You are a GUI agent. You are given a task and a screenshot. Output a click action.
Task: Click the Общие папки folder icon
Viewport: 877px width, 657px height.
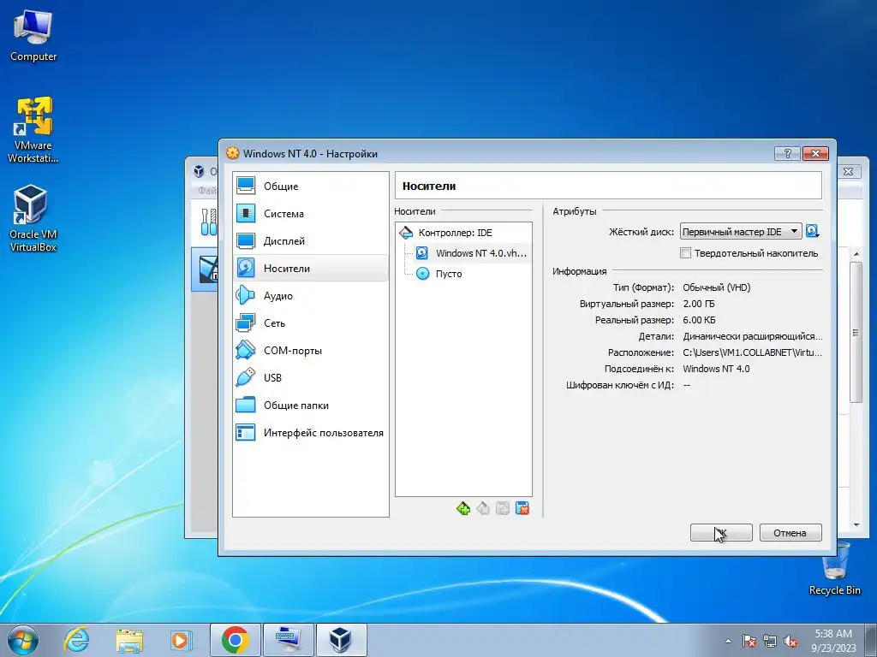[x=246, y=405]
